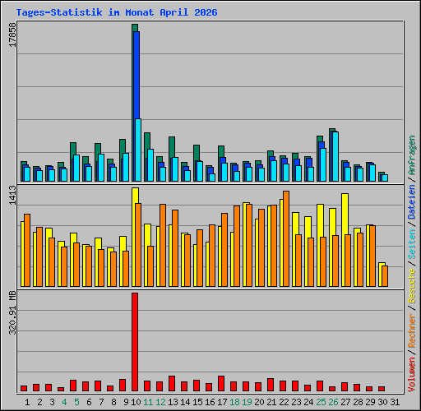Click the tall red volume bar for day 10
Screen dimensions: 421x411
135,342
